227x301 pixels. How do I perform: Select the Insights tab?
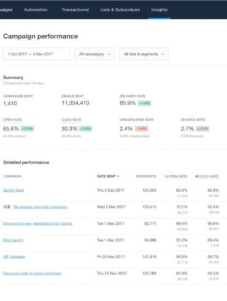click(160, 10)
